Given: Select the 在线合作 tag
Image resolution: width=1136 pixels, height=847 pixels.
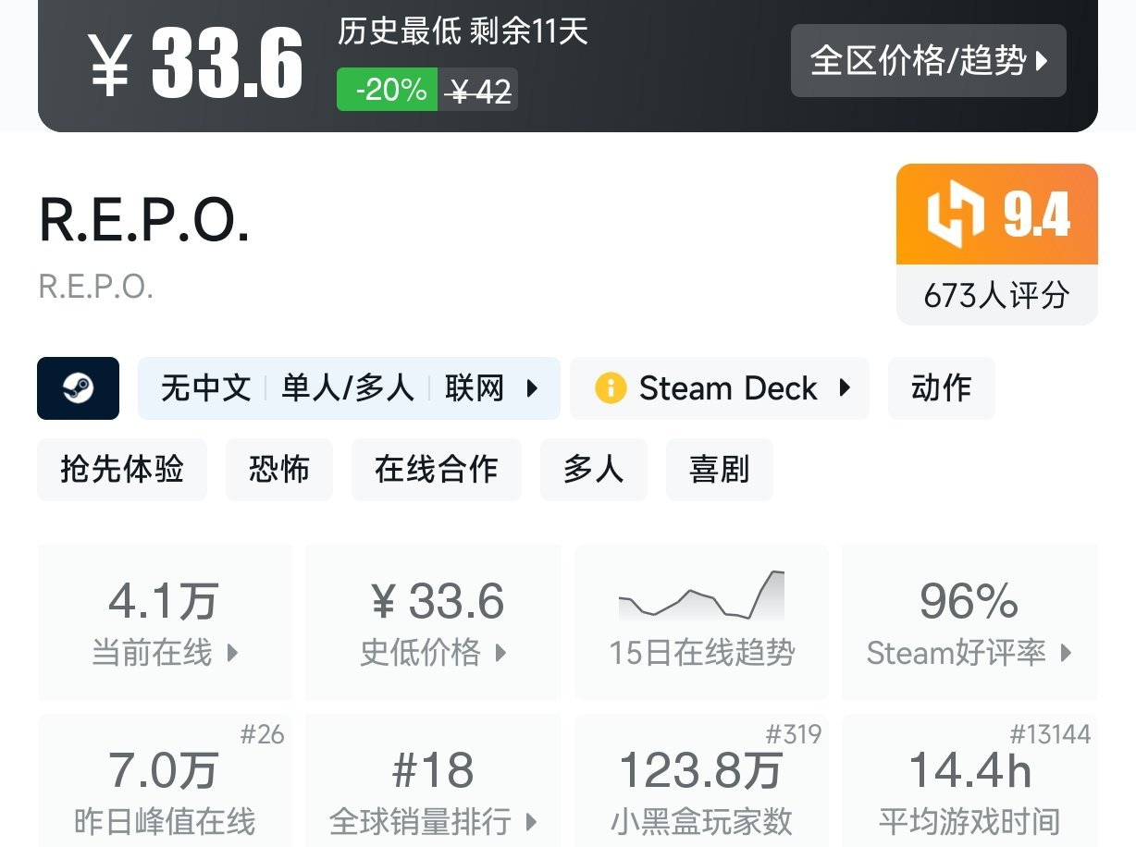Looking at the screenshot, I should [436, 470].
